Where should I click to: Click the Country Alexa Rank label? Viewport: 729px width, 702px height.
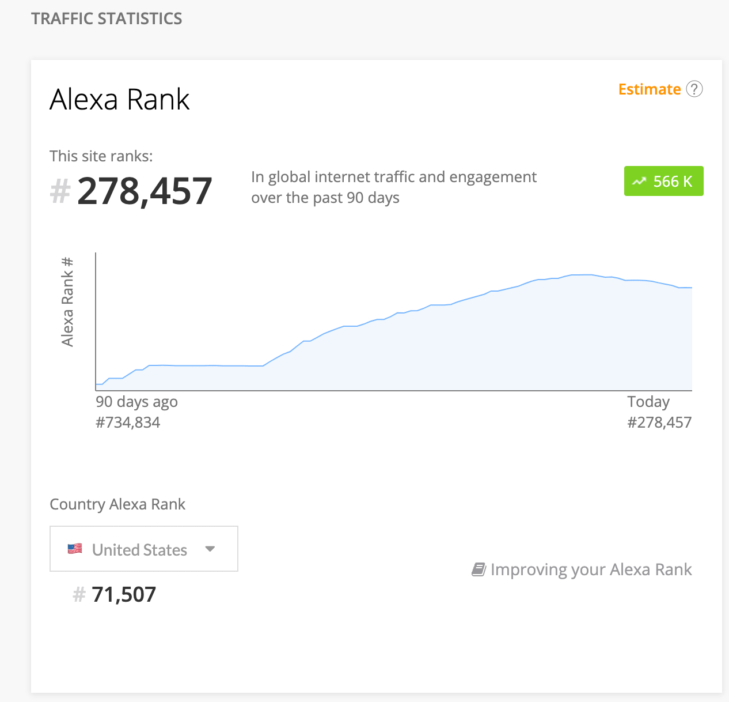pos(117,504)
